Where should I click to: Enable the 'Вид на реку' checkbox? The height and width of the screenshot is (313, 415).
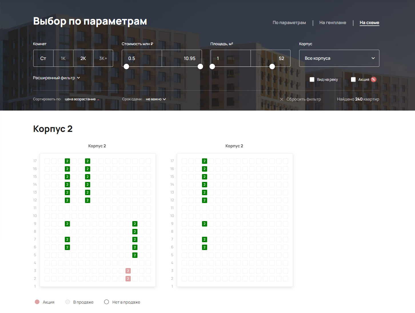pyautogui.click(x=312, y=80)
